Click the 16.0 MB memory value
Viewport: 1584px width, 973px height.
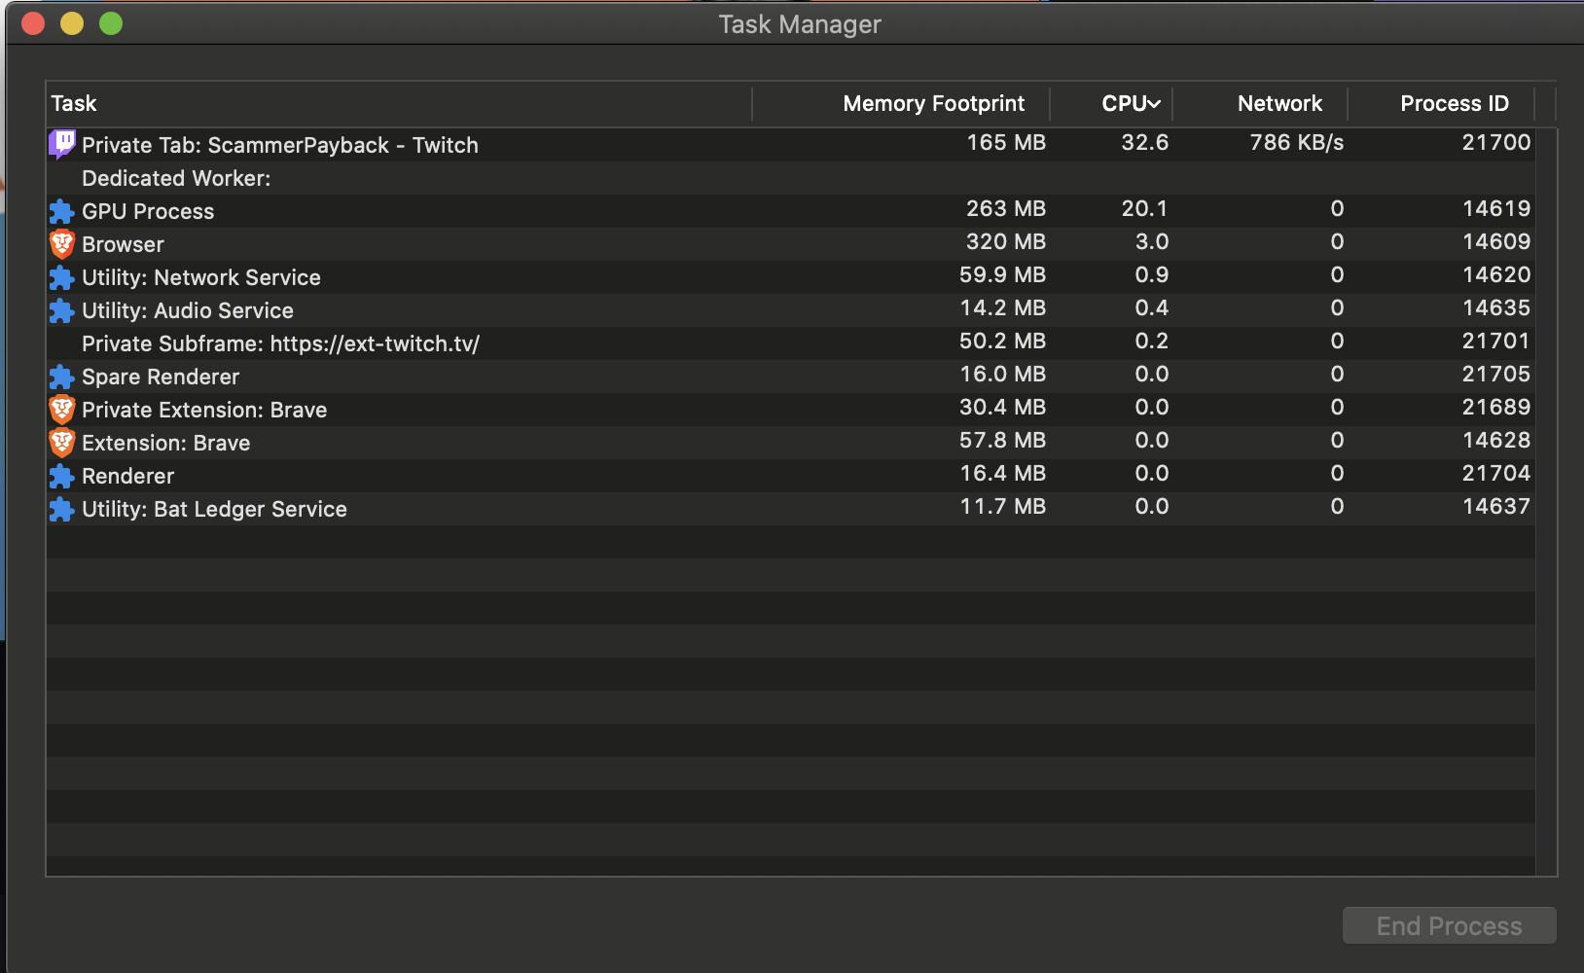[1002, 374]
